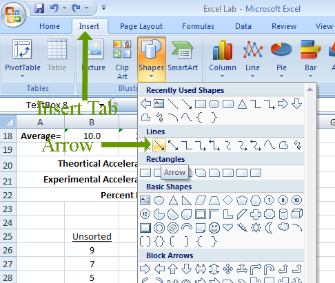The image size is (335, 283).
Task: Choose the Scribble shape in Lines
Action: point(297,145)
